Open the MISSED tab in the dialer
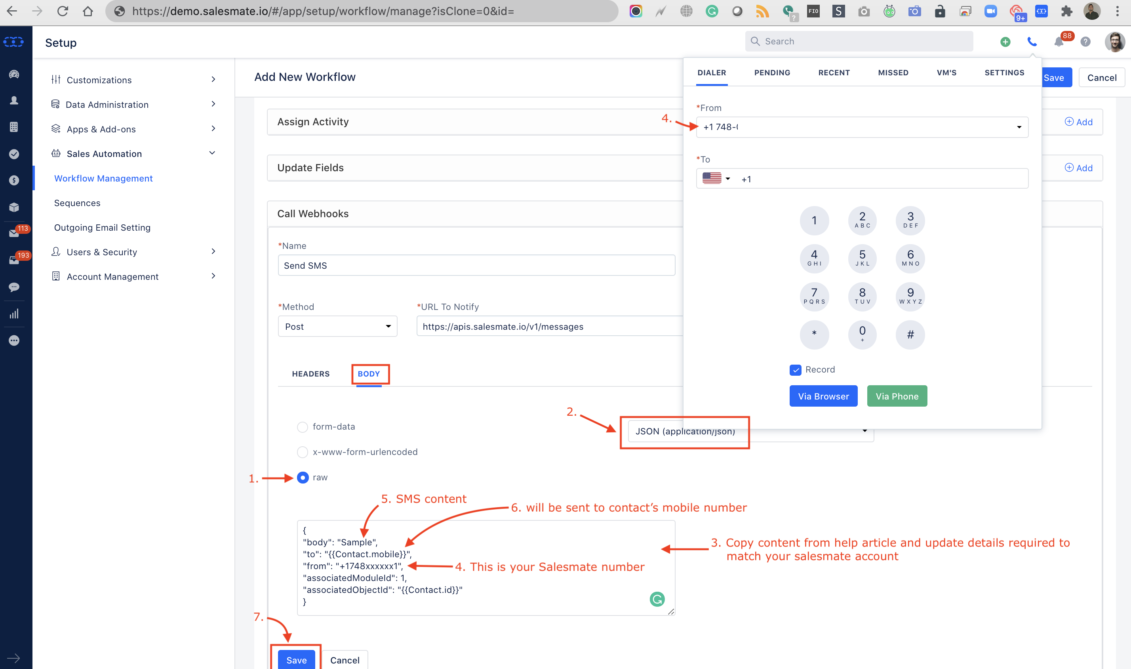The height and width of the screenshot is (669, 1131). click(893, 73)
